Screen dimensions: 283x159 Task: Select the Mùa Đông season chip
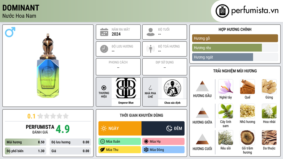[x=163, y=150]
